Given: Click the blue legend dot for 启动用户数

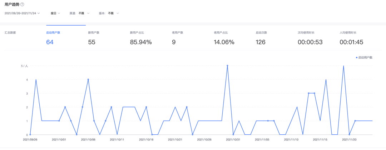Looking at the screenshot, I should click(357, 58).
